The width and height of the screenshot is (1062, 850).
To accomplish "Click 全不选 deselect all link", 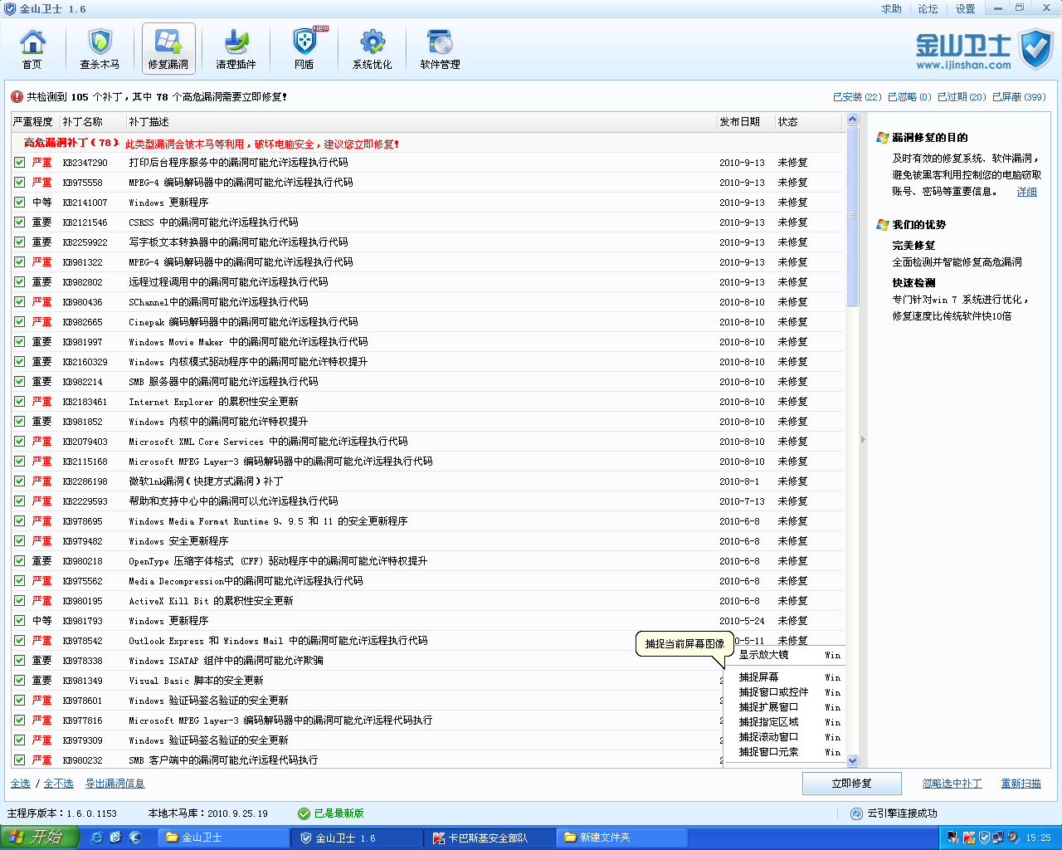I will (x=59, y=784).
